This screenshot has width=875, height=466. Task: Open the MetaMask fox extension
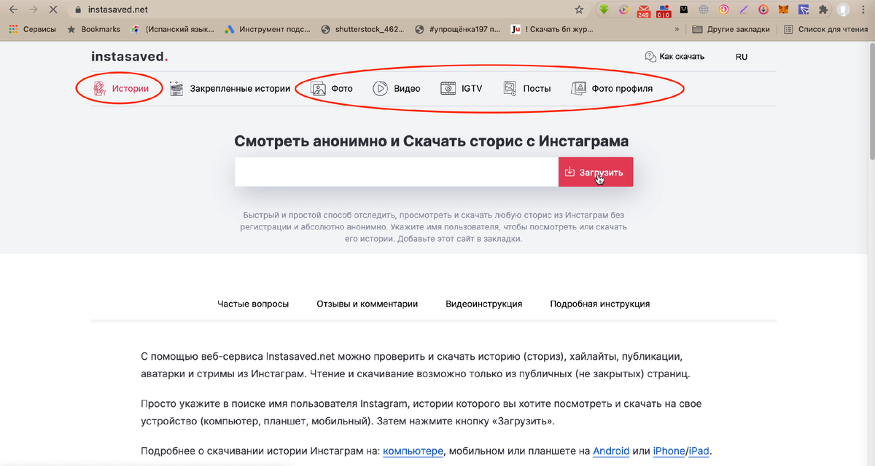(x=783, y=10)
